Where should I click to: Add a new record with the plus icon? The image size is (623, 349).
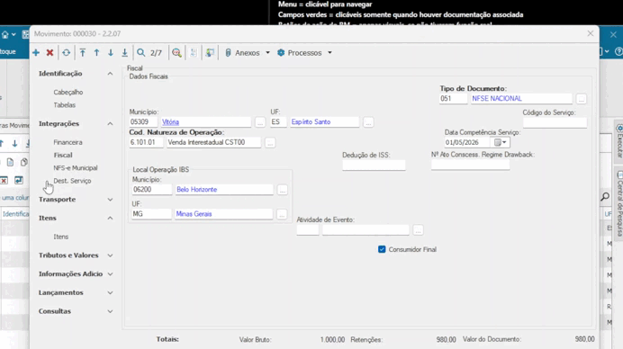[x=36, y=53]
